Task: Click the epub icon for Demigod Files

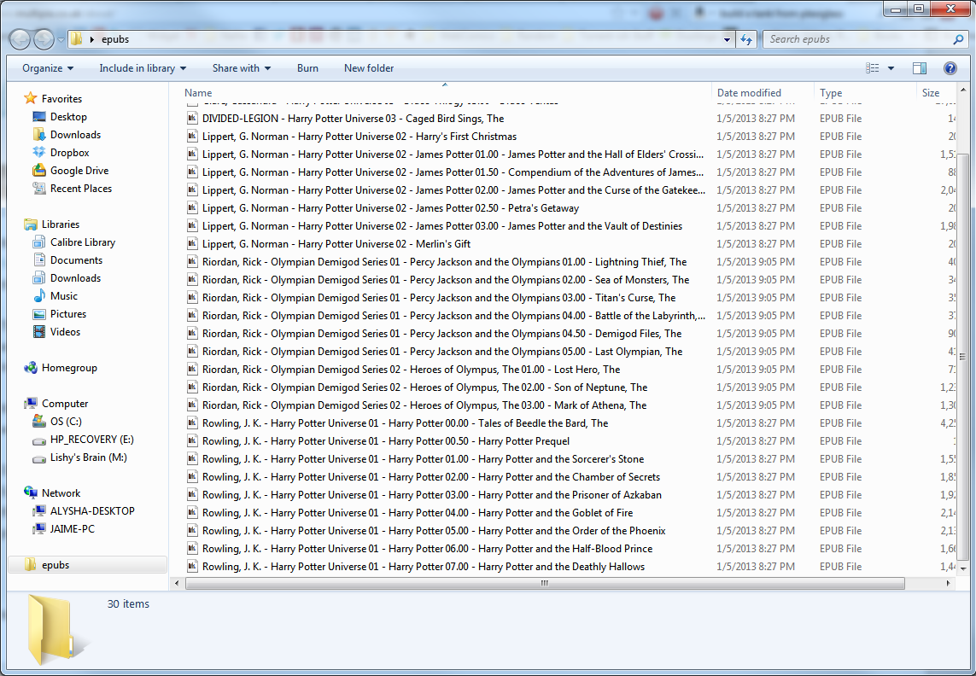Action: [192, 334]
